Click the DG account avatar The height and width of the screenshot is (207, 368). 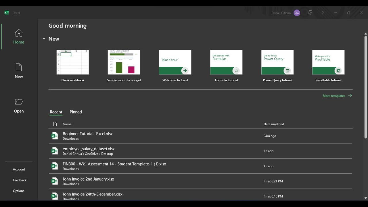point(297,13)
